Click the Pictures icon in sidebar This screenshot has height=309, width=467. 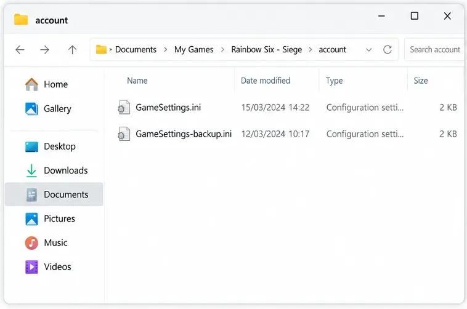(31, 219)
